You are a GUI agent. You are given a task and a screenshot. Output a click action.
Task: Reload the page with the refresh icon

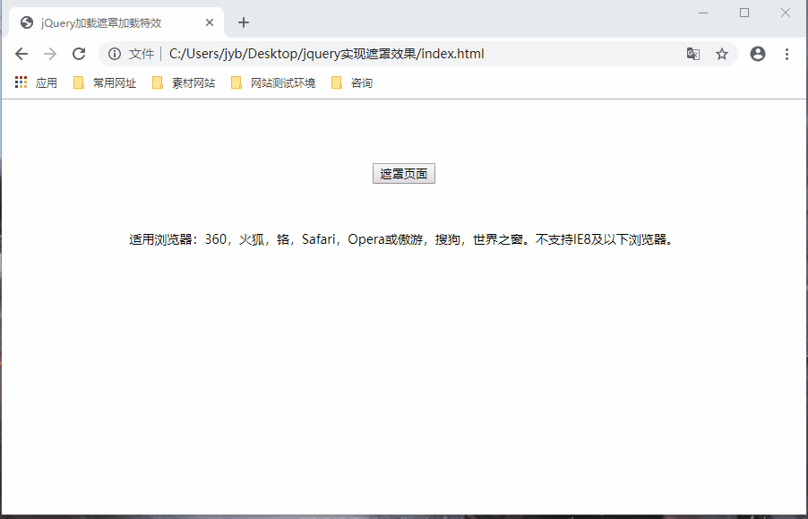[x=79, y=54]
